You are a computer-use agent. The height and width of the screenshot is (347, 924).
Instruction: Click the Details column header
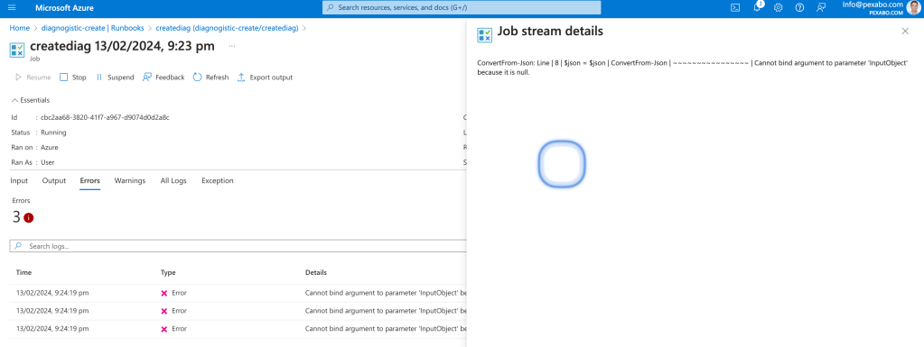pyautogui.click(x=316, y=272)
